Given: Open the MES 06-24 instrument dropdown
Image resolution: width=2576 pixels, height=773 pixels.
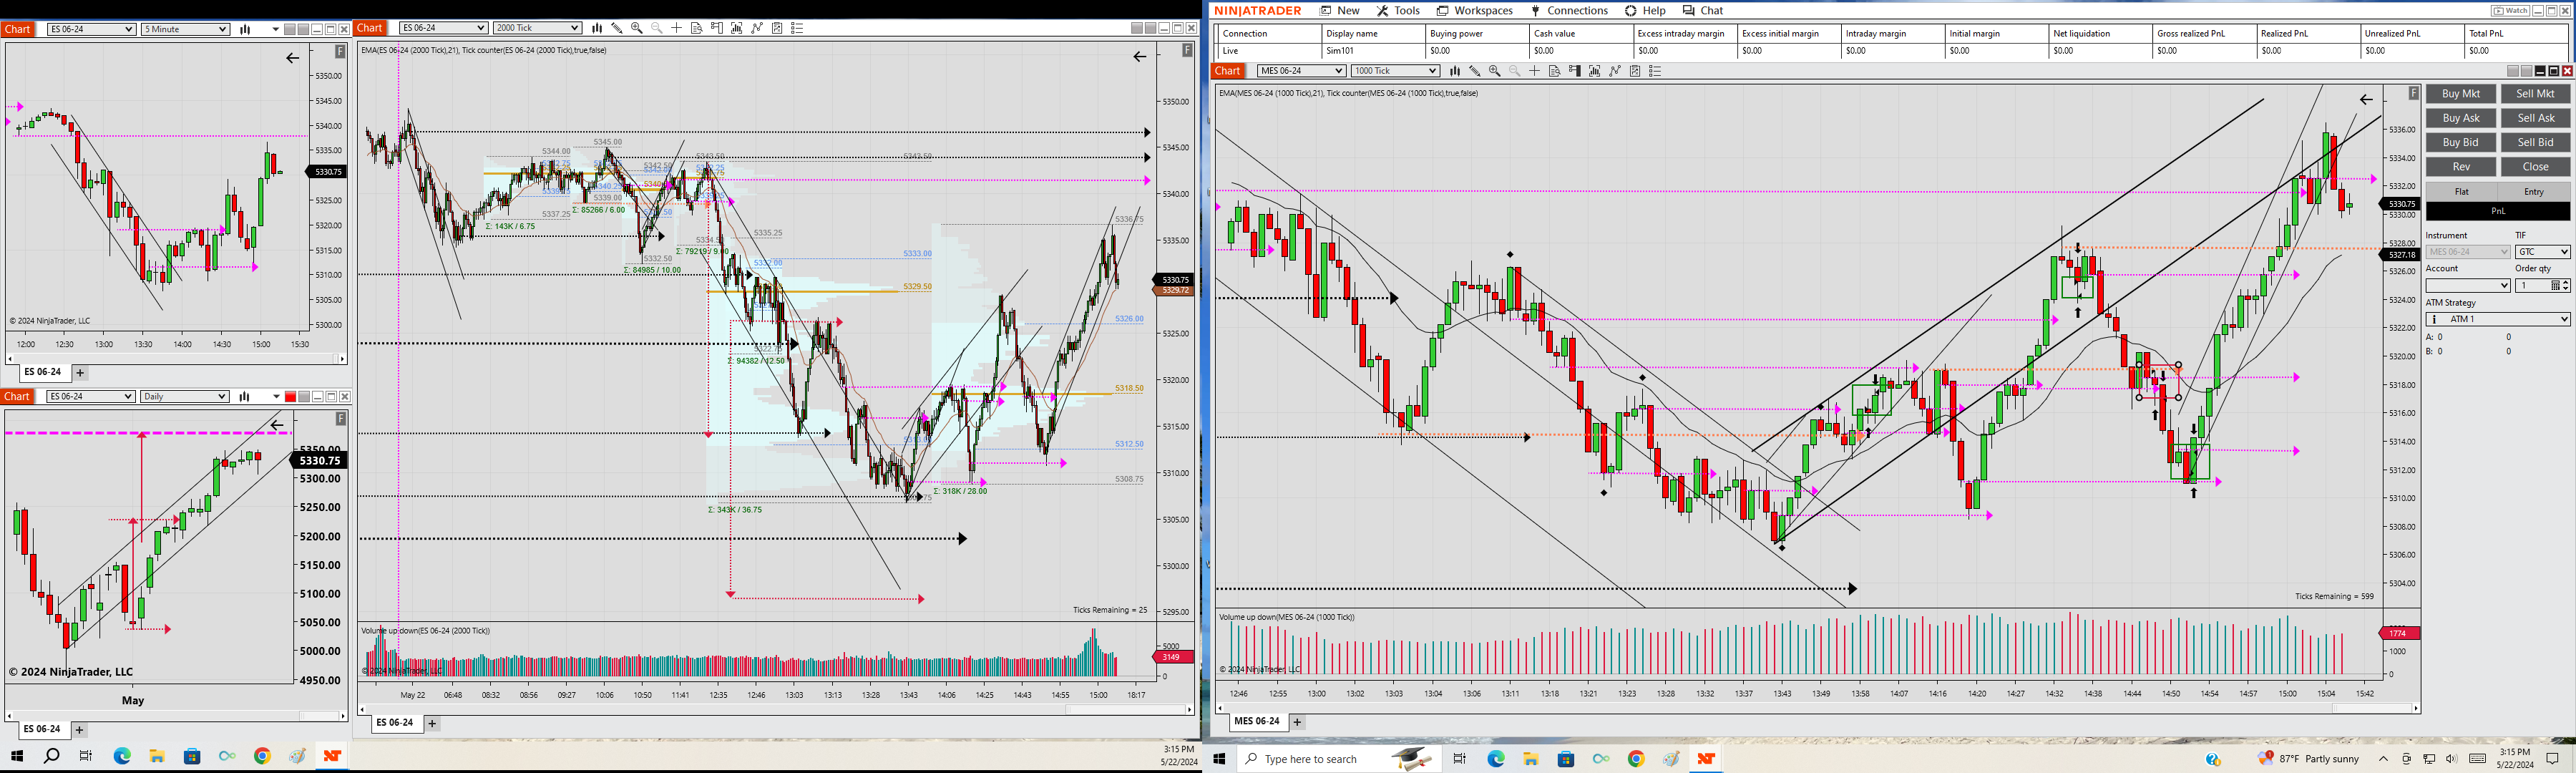Looking at the screenshot, I should (x=1301, y=71).
